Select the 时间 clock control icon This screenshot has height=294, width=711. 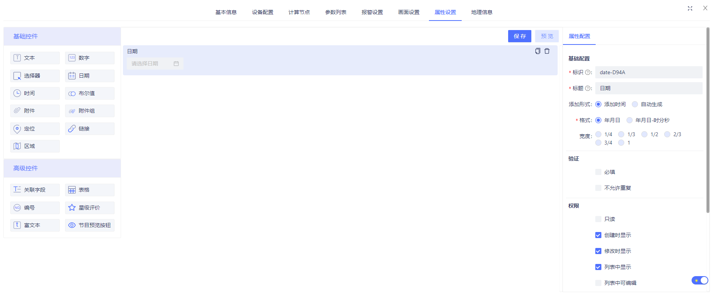[17, 93]
